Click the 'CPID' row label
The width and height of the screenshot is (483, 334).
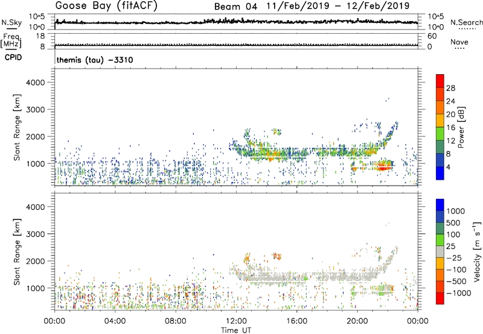click(13, 57)
